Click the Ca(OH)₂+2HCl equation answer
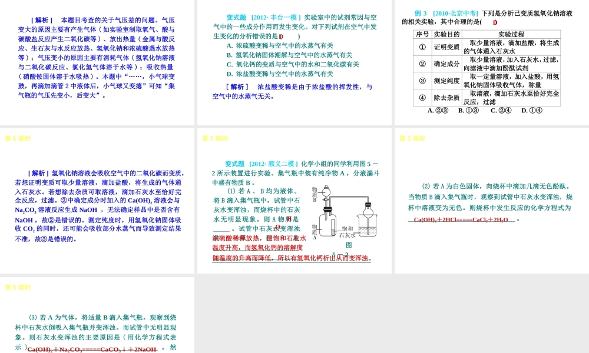Viewport: 589px width, 353px height. [x=461, y=219]
